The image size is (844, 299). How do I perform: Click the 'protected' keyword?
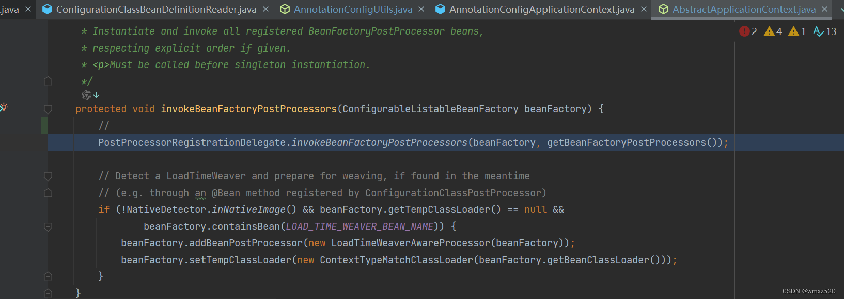pyautogui.click(x=101, y=109)
